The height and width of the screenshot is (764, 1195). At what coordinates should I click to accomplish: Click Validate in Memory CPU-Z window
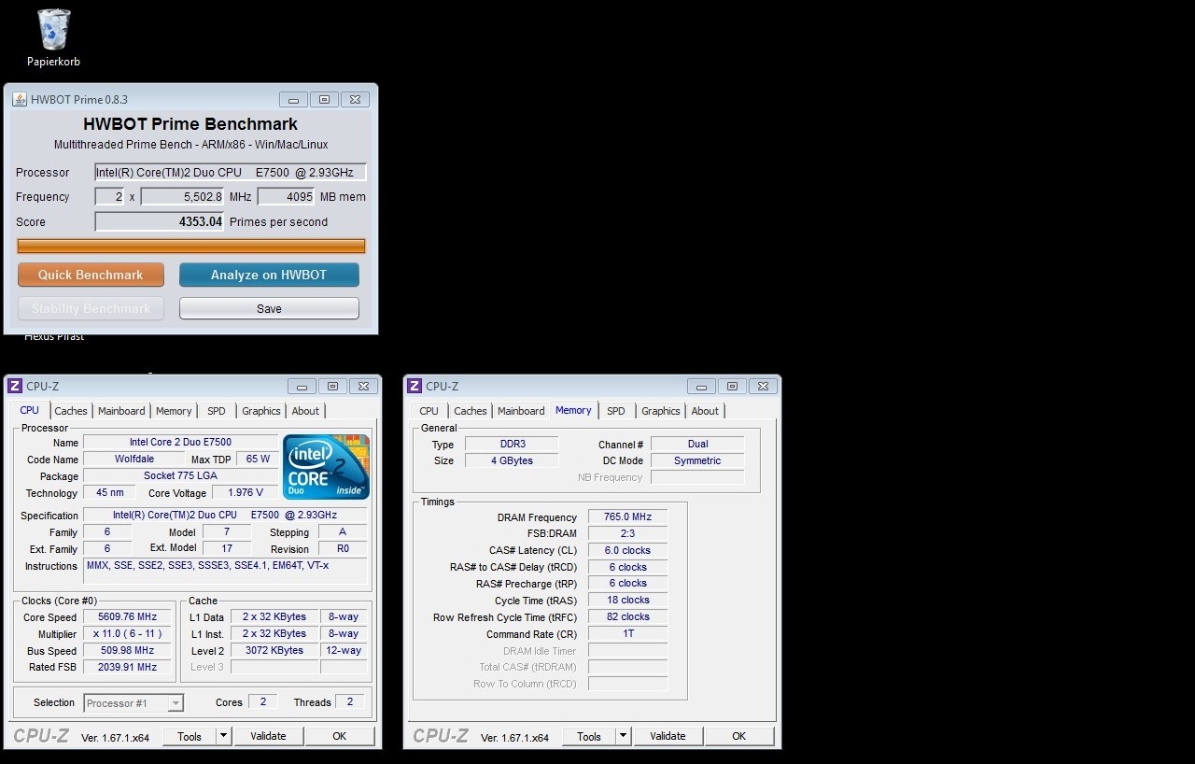(668, 736)
